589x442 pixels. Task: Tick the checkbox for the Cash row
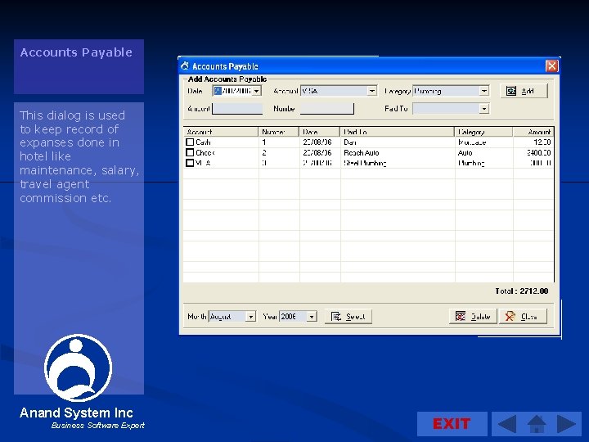(190, 142)
